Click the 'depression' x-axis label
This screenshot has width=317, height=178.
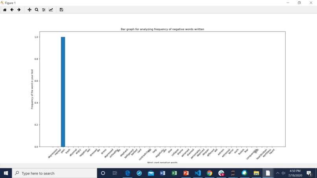click(53, 154)
